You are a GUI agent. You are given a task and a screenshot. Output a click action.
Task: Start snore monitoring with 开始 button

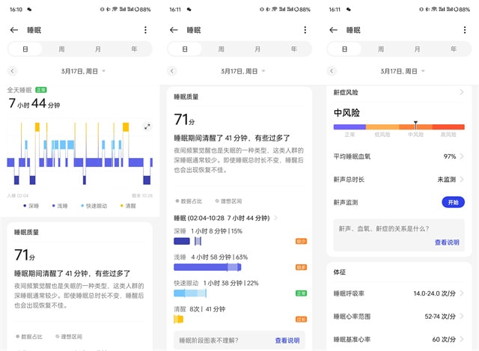click(x=453, y=202)
